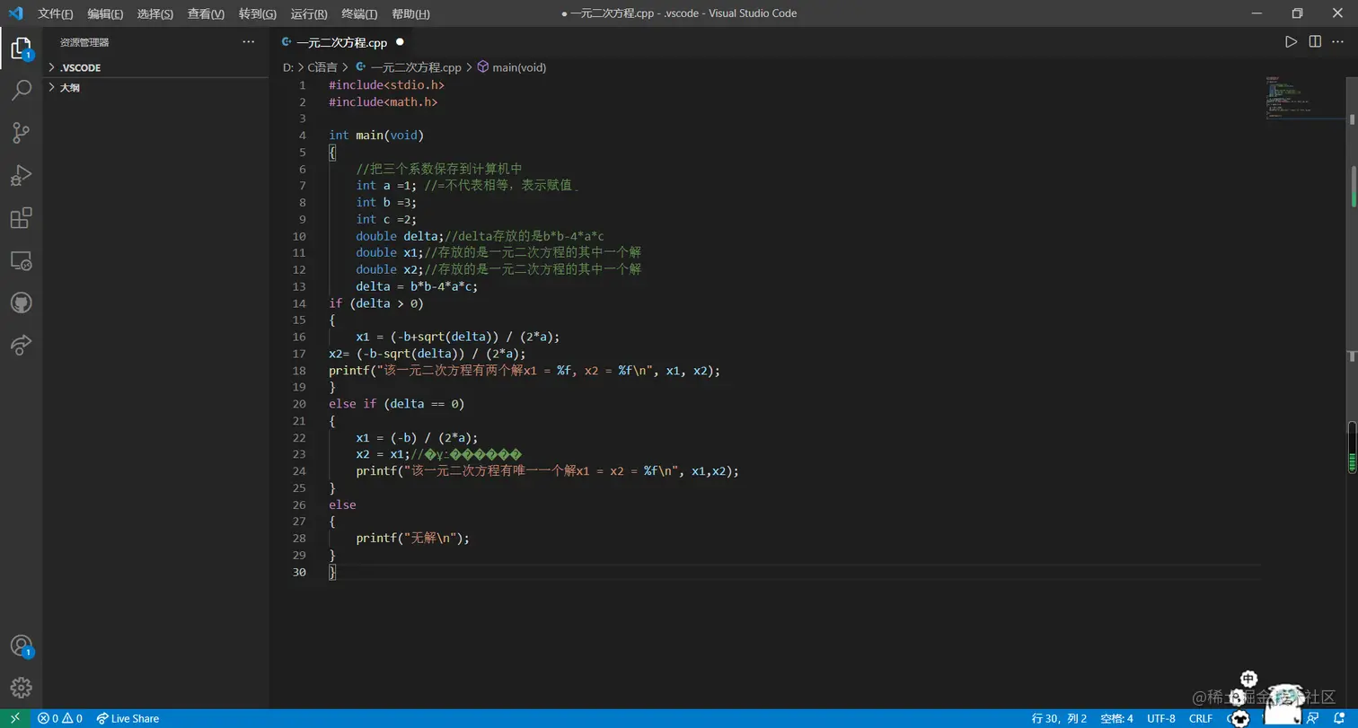Open the GitHub view icon in activity bar
This screenshot has height=728, width=1358.
click(x=21, y=303)
